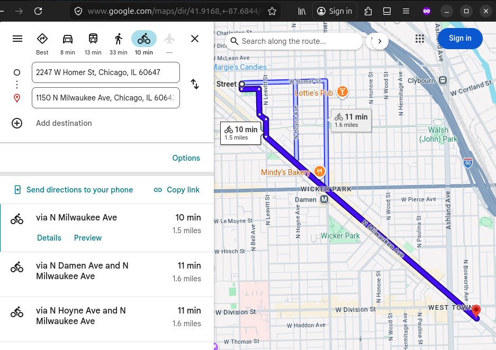
Task: Click the Add destination plus icon
Action: 17,123
